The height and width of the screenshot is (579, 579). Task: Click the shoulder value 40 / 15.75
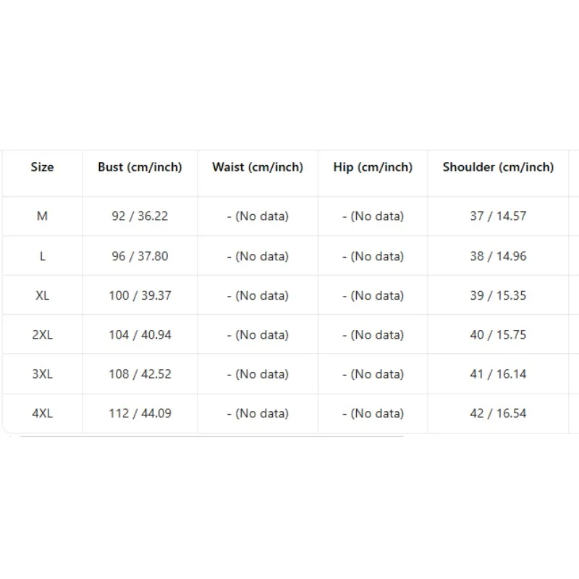[498, 334]
